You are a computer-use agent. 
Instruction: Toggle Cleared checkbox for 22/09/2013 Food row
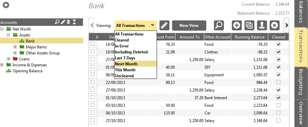(x=278, y=83)
